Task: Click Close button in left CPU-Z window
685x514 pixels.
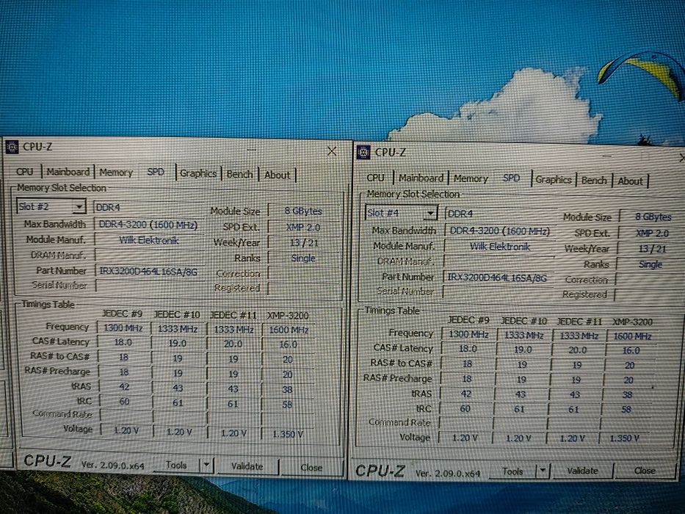Action: click(x=311, y=467)
